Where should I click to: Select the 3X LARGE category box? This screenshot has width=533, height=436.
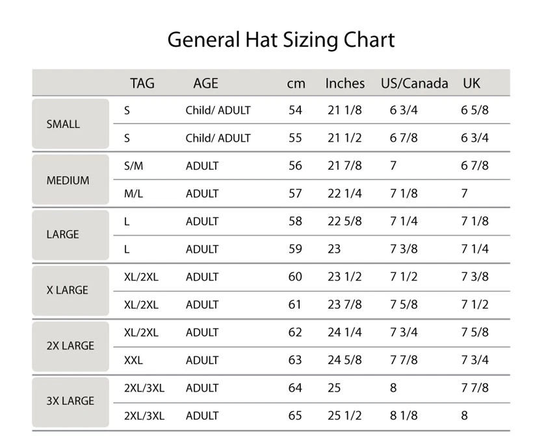71,402
